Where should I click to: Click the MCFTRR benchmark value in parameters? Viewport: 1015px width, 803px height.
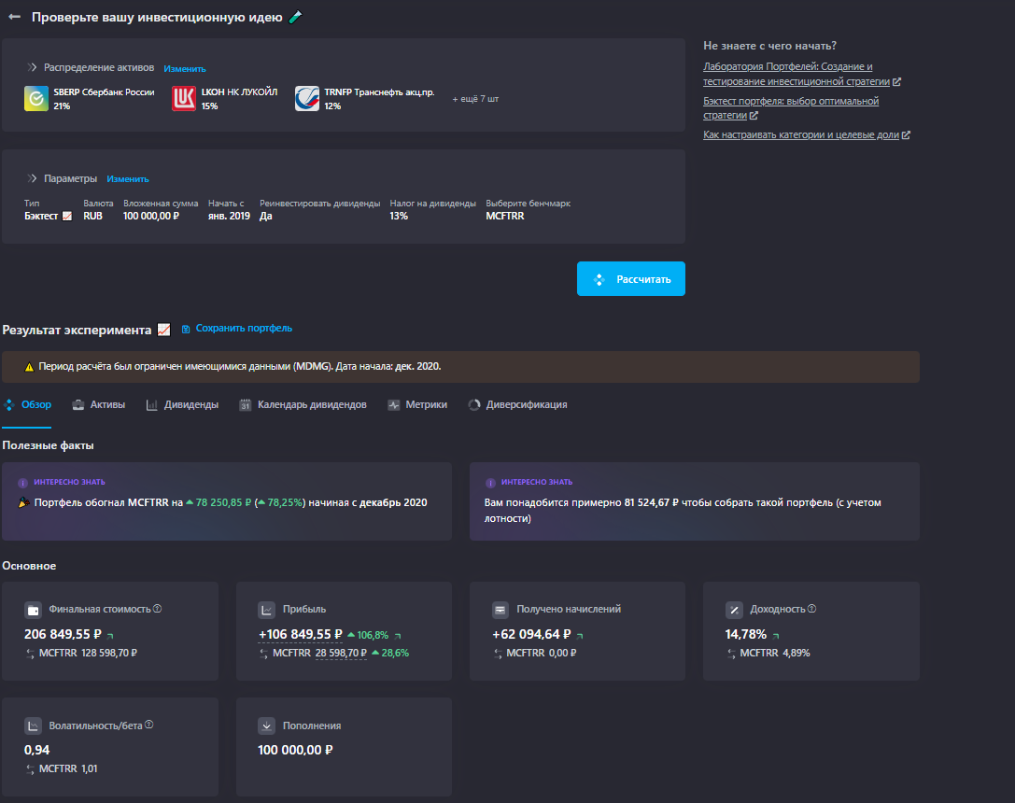[505, 216]
